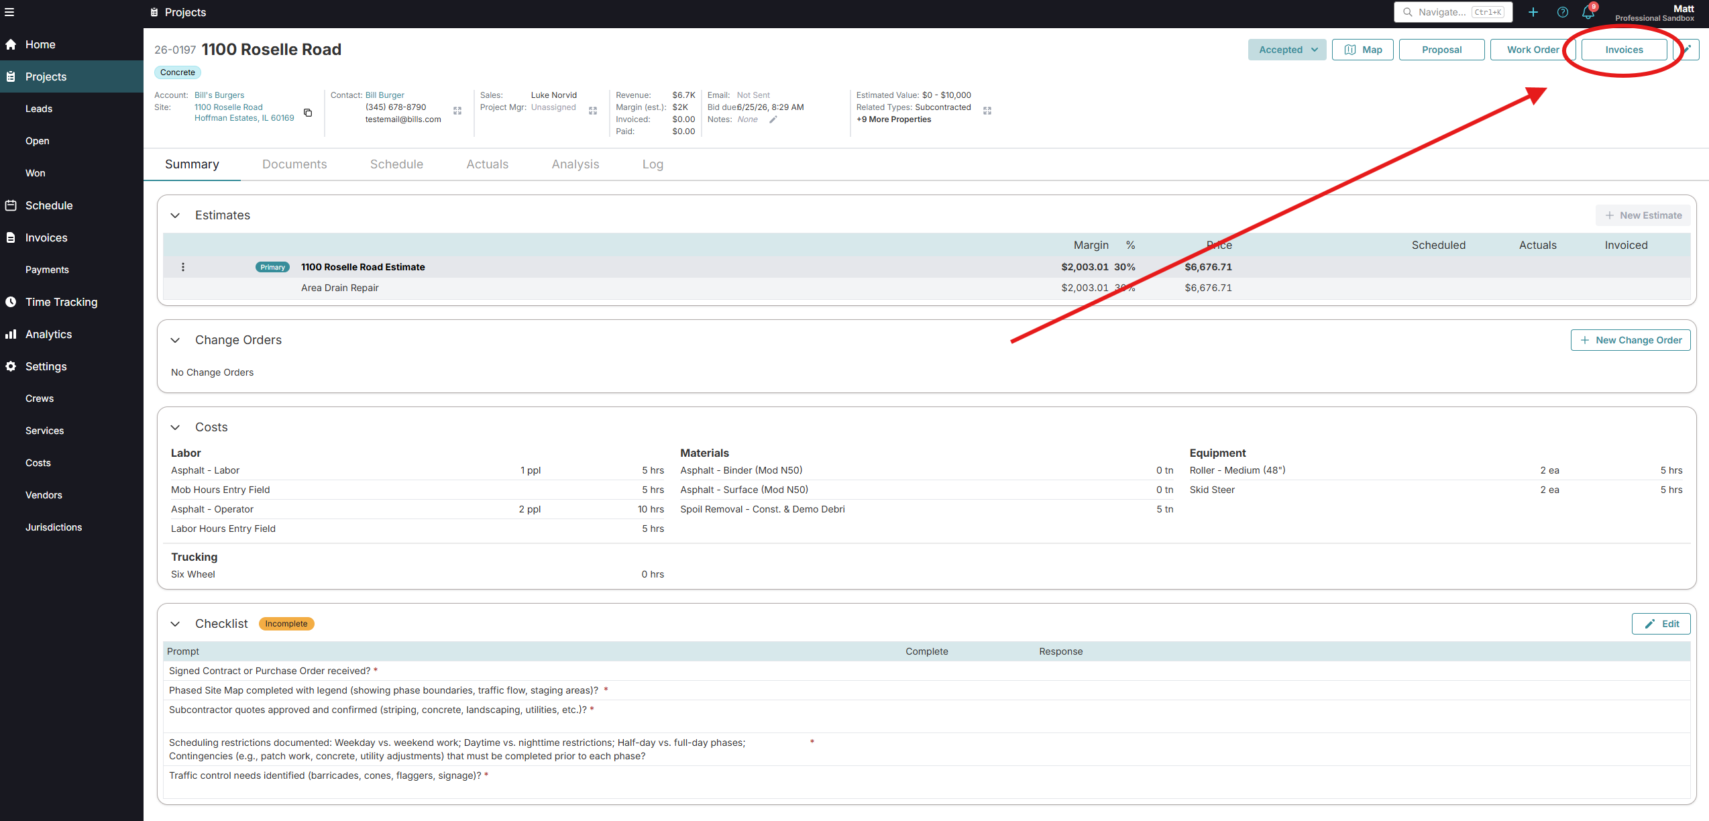Go to Open projects in sidebar
Screen dimensions: 1709x821
point(38,141)
